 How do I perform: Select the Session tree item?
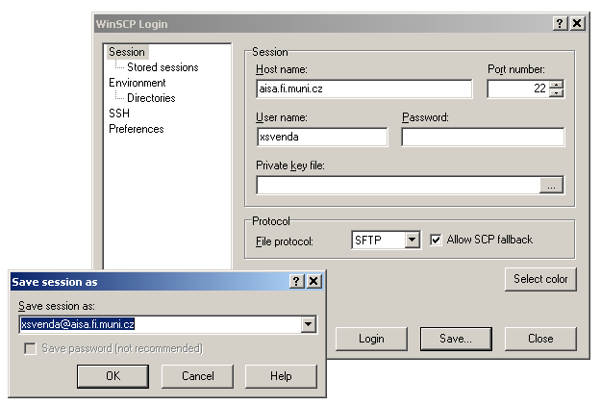(127, 52)
